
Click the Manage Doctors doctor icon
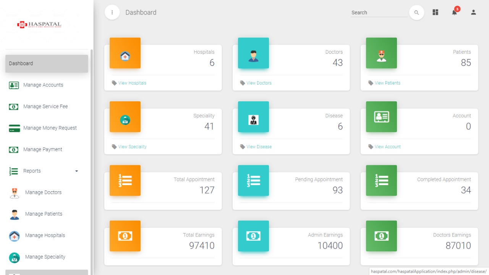[x=14, y=192]
